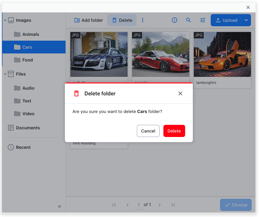Image resolution: width=259 pixels, height=217 pixels.
Task: Select the Animals folder in the sidebar
Action: tap(30, 34)
